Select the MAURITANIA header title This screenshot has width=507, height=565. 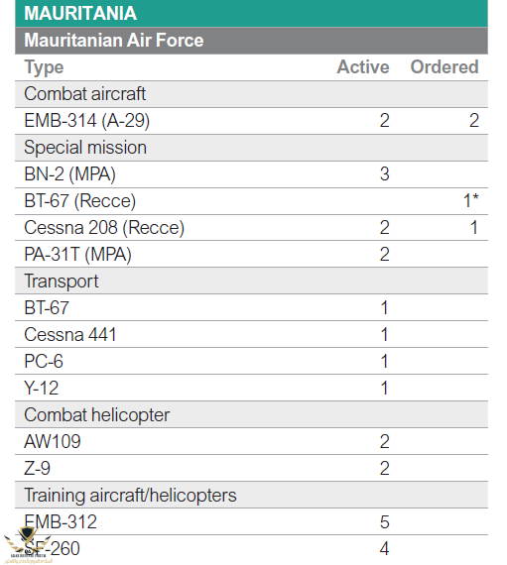(x=80, y=13)
